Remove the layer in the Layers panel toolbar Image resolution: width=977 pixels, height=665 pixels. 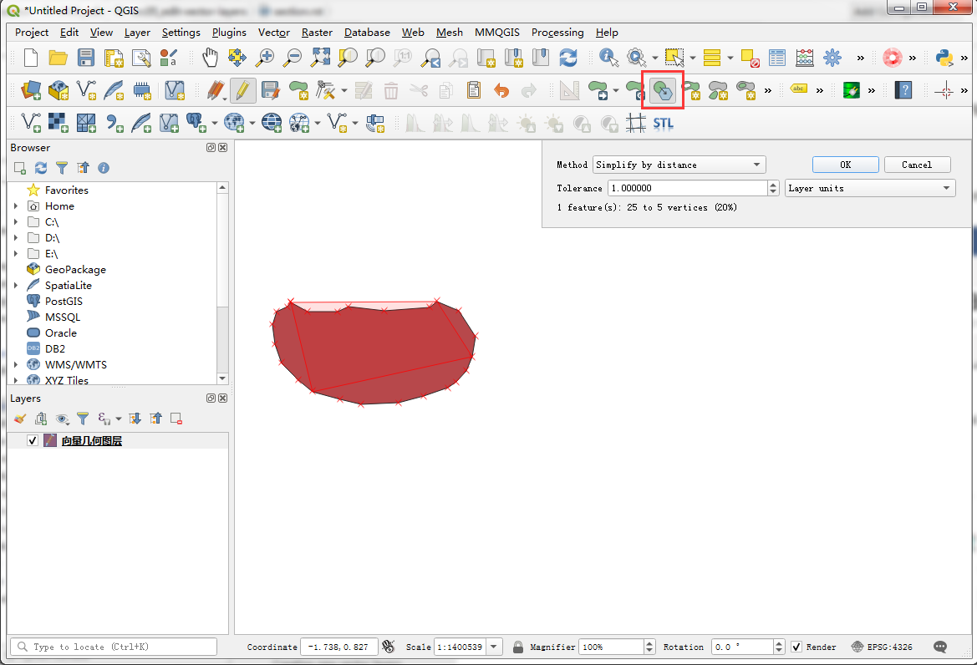click(176, 419)
